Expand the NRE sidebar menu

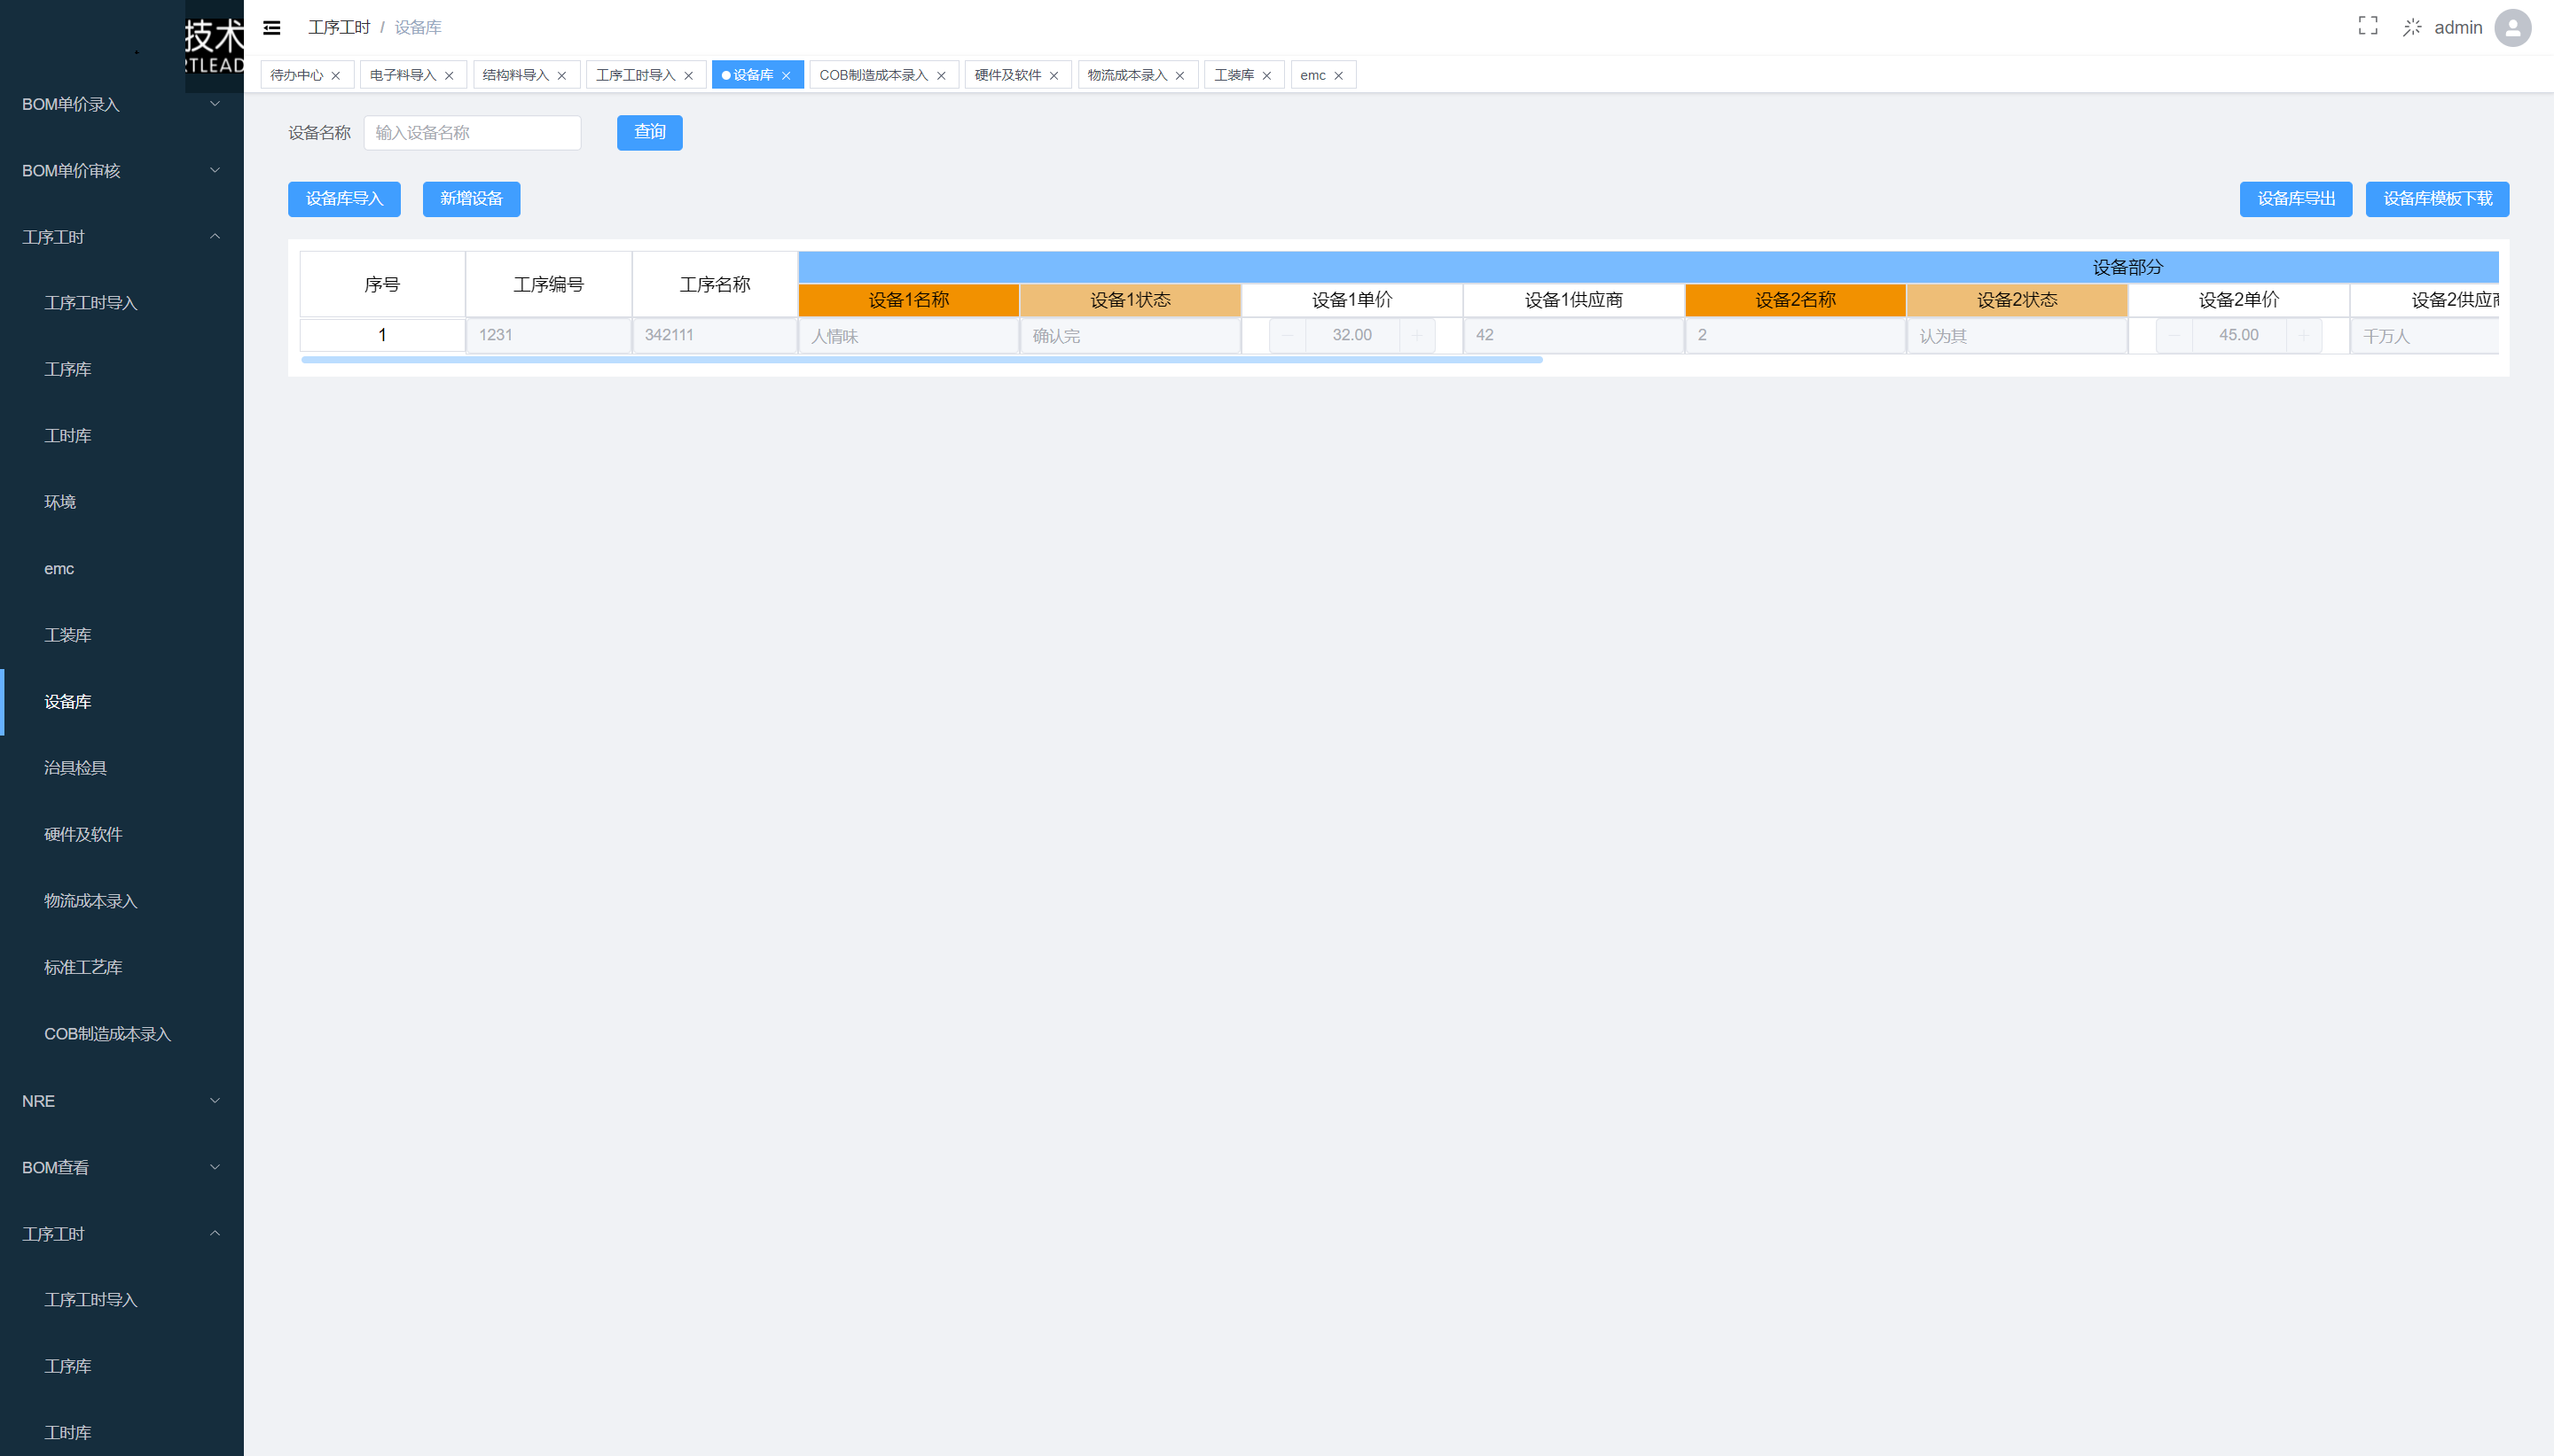(x=121, y=1101)
